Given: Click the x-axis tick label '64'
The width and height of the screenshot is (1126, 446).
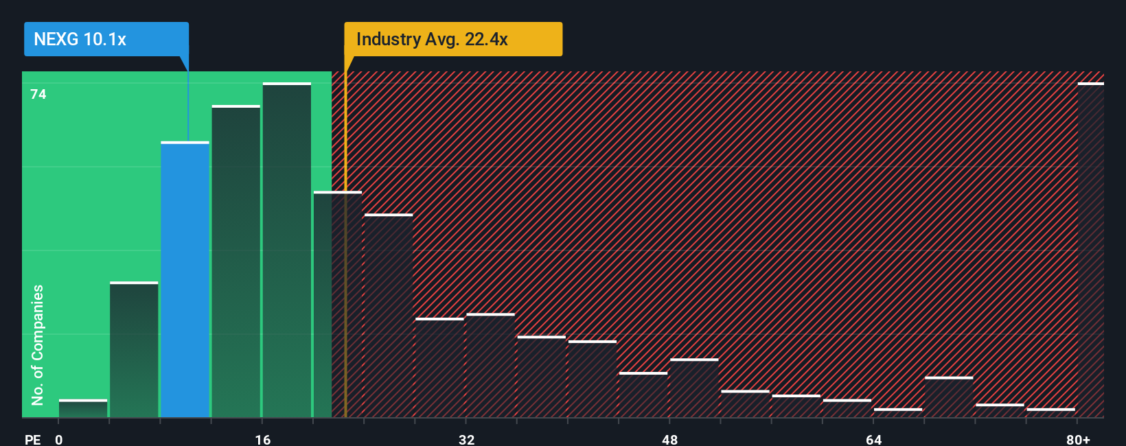Looking at the screenshot, I should (873, 439).
